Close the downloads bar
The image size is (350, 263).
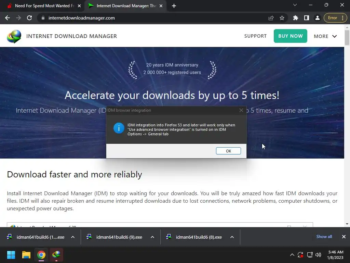tap(344, 237)
